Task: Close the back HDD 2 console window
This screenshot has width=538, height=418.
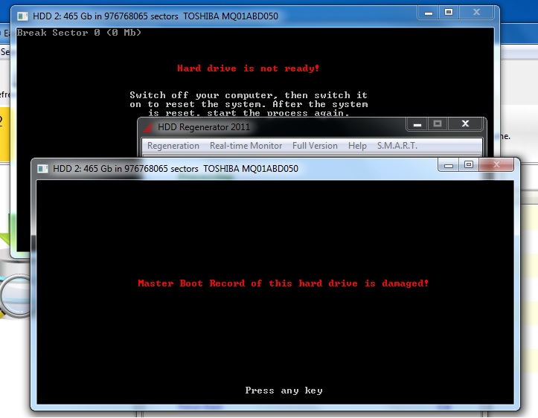Action: 476,13
